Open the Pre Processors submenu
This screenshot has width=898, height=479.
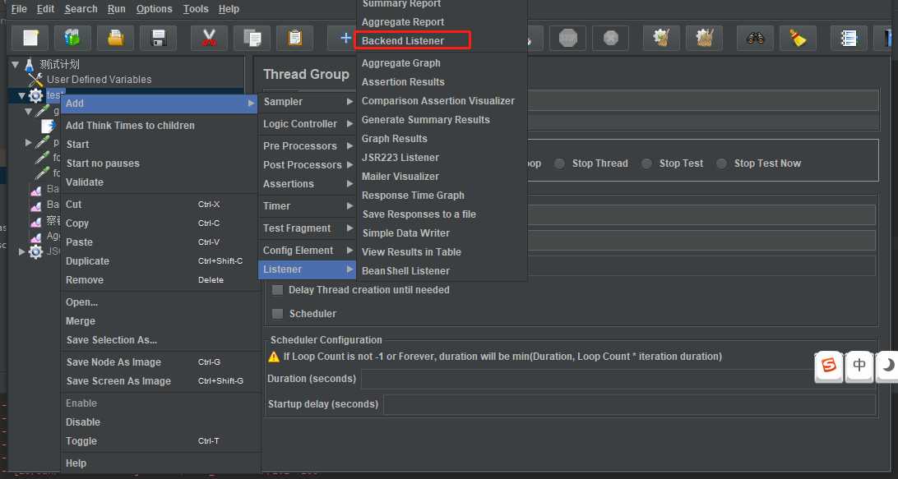coord(307,146)
